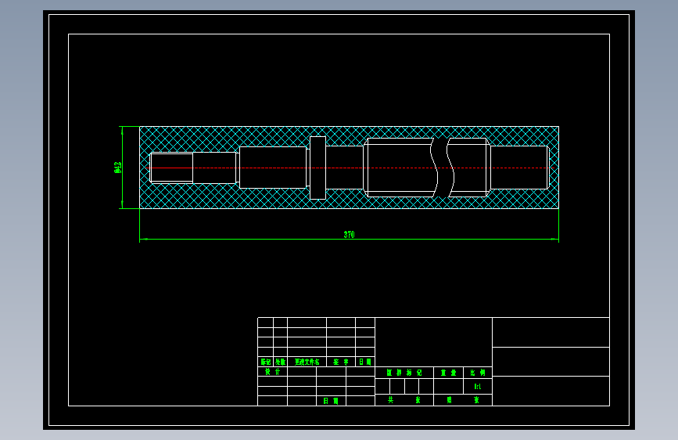Click the red centerline of the shaft
This screenshot has width=678, height=440.
click(351, 168)
